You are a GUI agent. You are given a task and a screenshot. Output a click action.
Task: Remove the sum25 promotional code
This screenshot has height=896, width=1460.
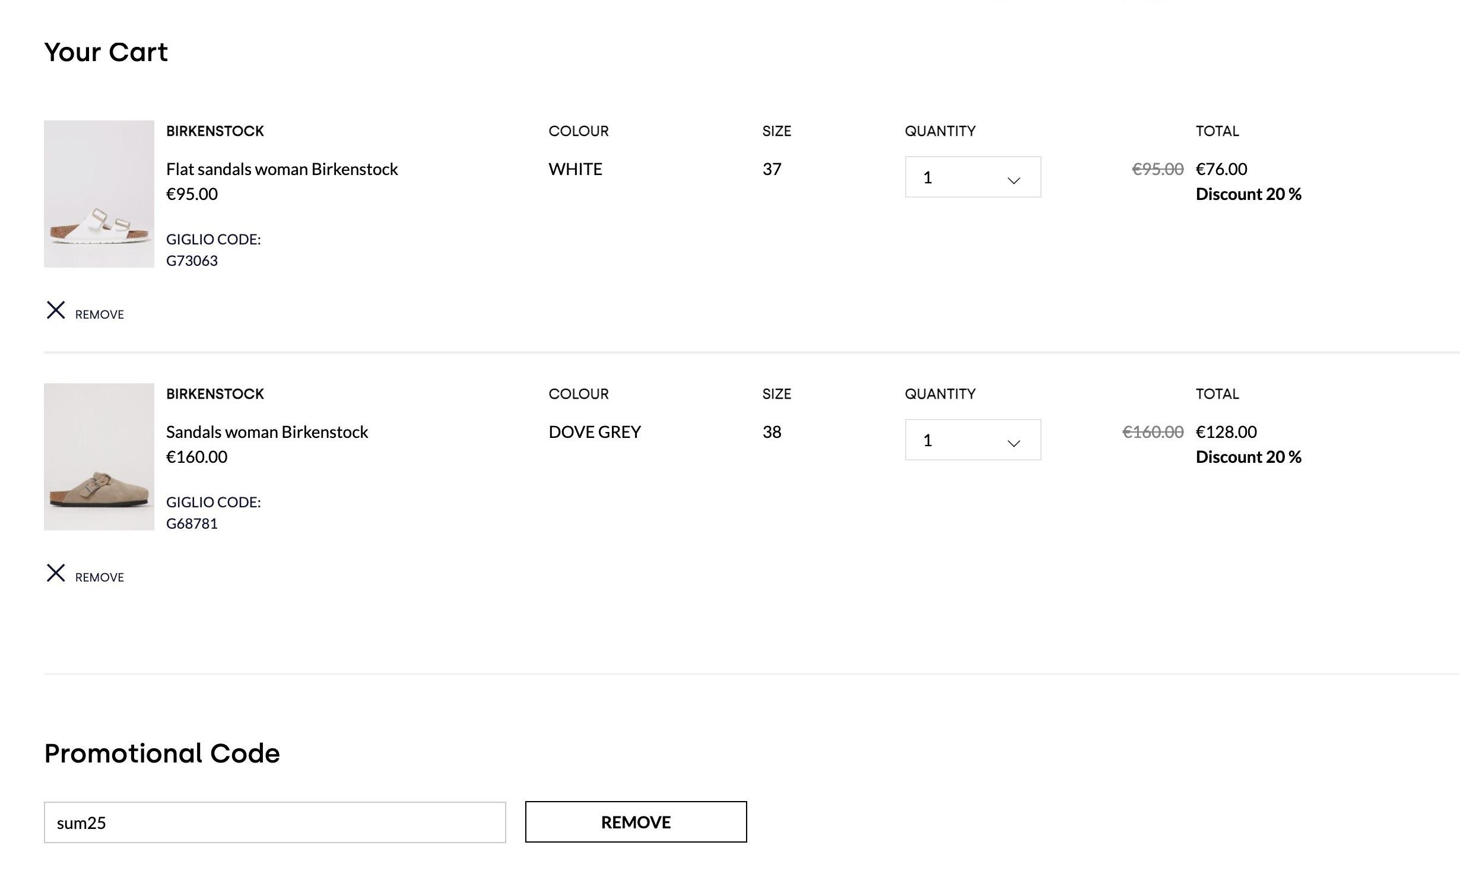636,822
